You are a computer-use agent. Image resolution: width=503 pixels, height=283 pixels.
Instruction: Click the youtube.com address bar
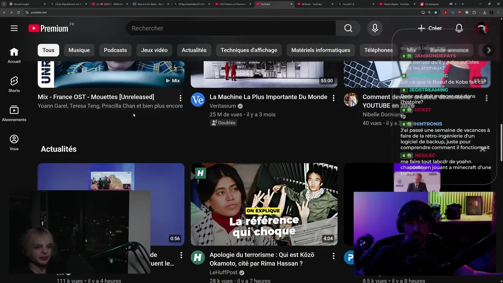pos(220,12)
